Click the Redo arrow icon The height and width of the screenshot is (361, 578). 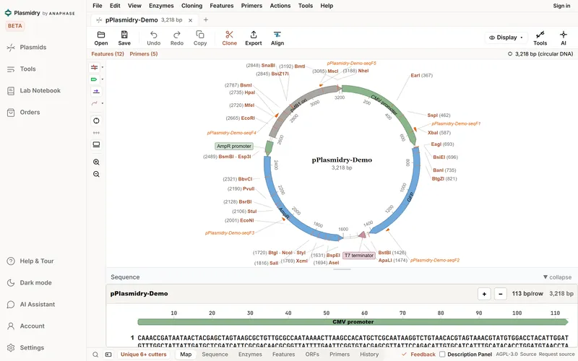176,35
